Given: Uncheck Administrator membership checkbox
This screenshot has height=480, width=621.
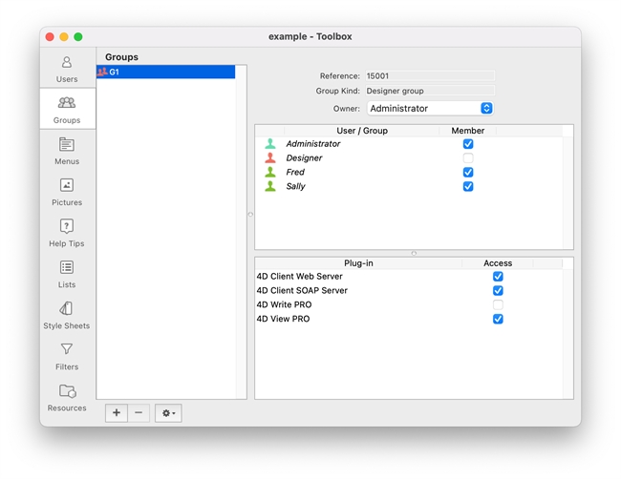Looking at the screenshot, I should click(x=468, y=144).
